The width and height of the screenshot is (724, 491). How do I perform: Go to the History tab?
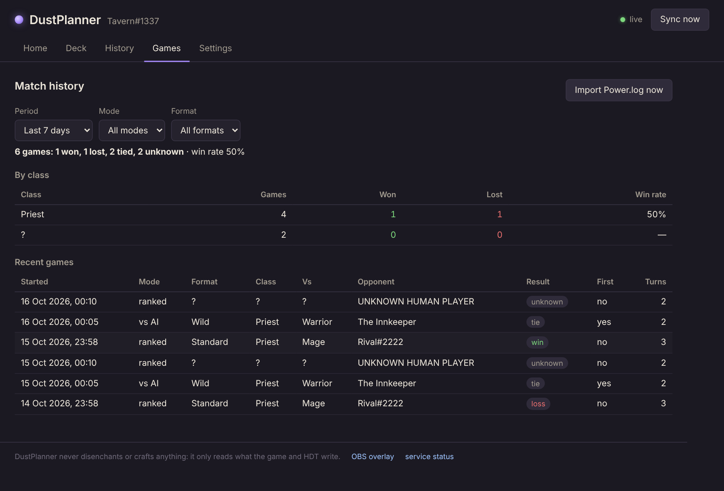click(x=119, y=48)
